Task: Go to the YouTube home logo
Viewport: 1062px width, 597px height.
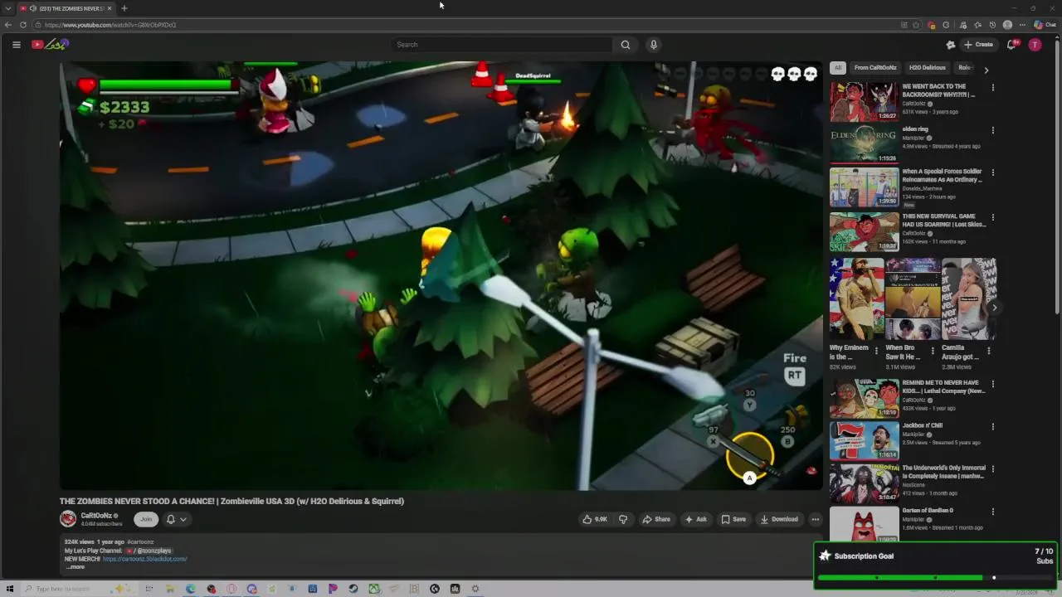Action: pyautogui.click(x=50, y=45)
